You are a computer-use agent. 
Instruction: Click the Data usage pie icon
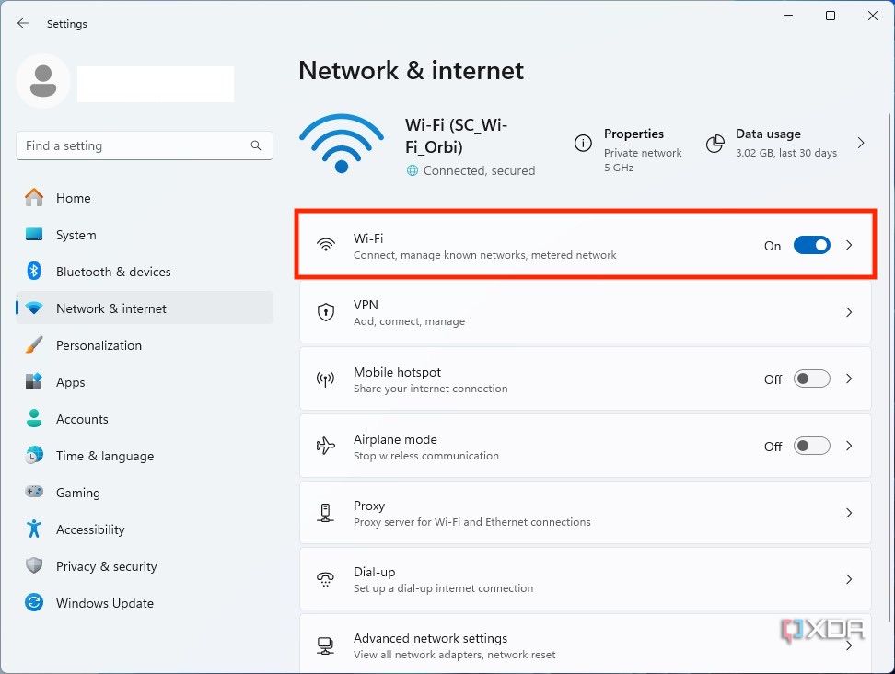pyautogui.click(x=715, y=144)
